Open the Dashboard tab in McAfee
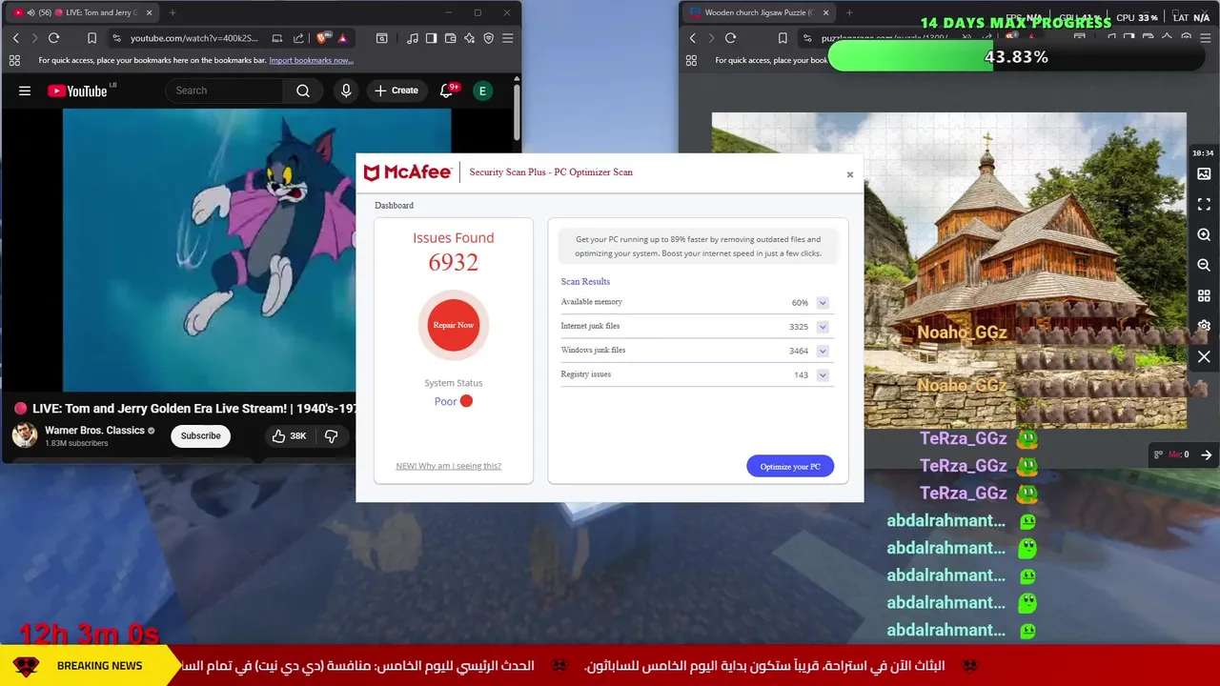The image size is (1220, 686). click(394, 206)
